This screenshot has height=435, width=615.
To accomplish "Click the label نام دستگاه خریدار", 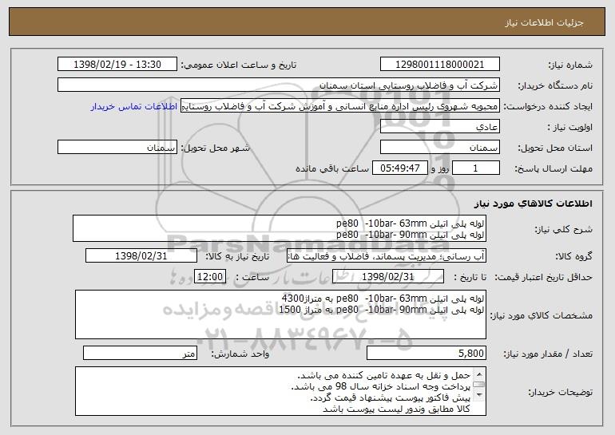I will tap(555, 86).
